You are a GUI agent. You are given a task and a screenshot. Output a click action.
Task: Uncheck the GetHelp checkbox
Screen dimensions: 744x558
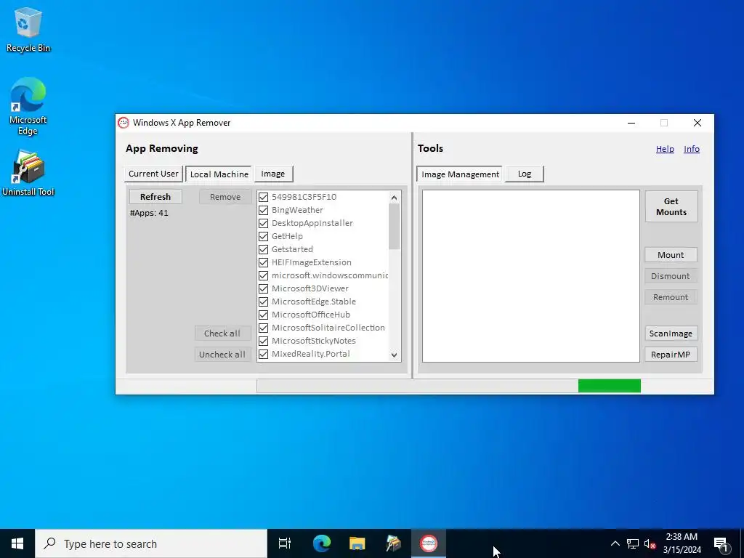pyautogui.click(x=263, y=236)
